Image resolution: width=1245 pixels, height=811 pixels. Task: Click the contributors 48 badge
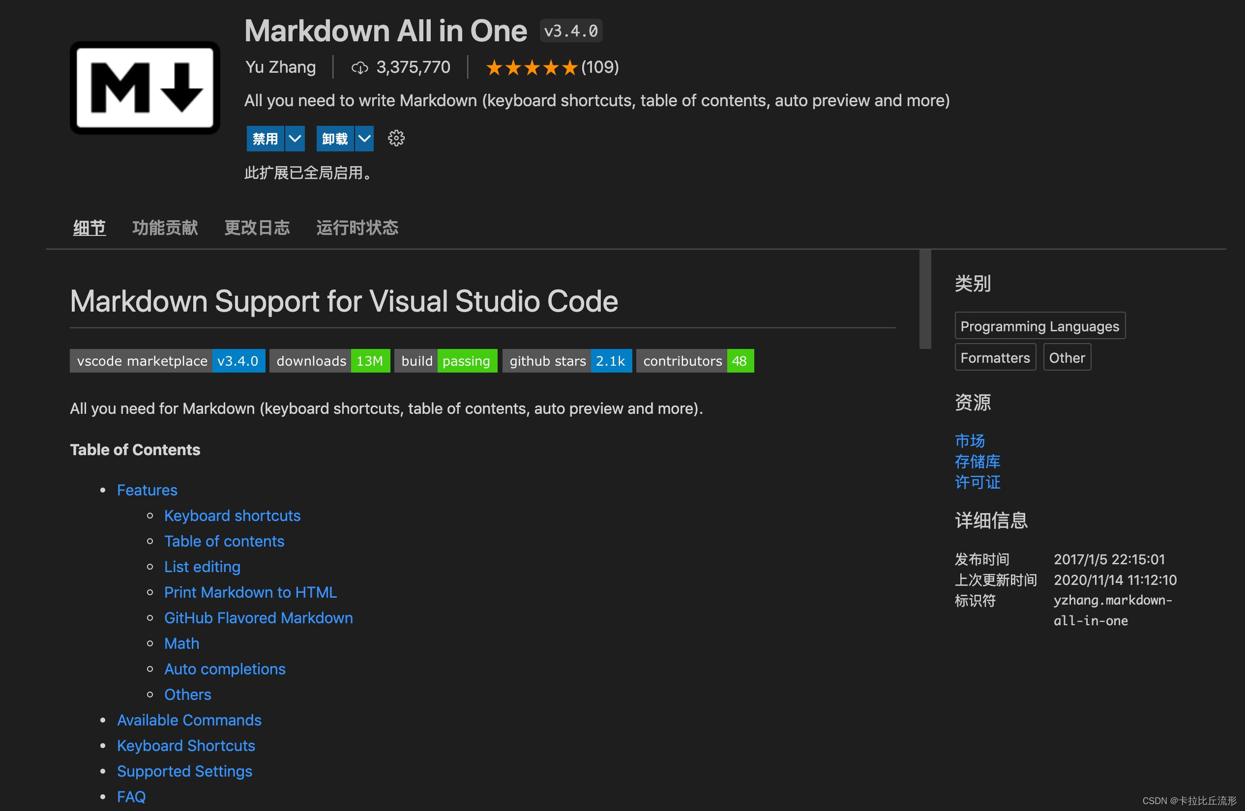(695, 360)
